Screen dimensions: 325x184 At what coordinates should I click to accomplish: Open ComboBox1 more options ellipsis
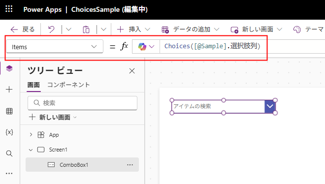coord(130,165)
